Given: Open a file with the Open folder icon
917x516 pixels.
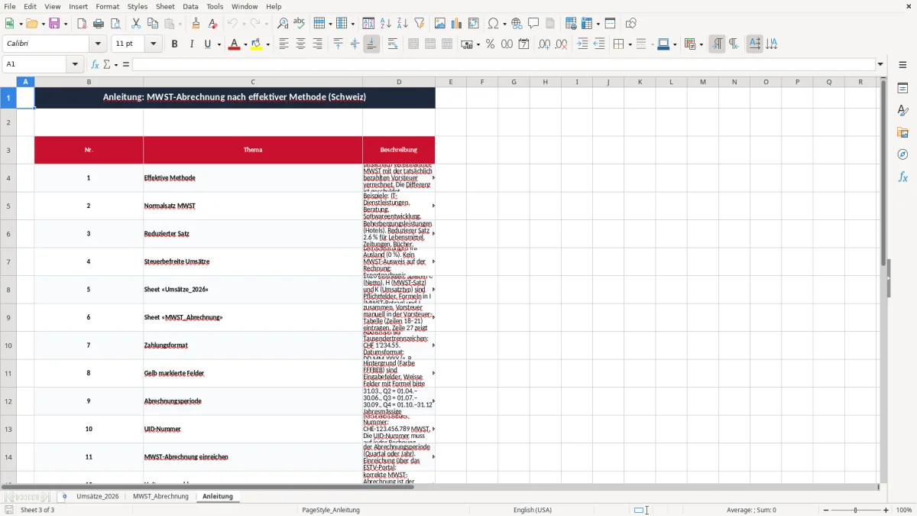Looking at the screenshot, I should point(31,24).
